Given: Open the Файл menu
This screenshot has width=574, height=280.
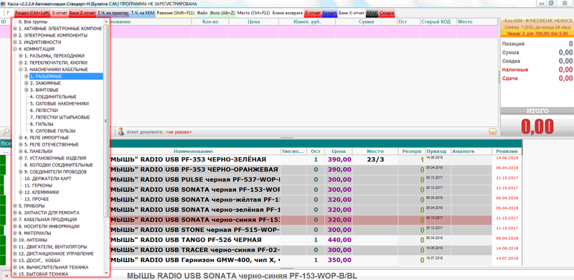Looking at the screenshot, I should point(202,13).
